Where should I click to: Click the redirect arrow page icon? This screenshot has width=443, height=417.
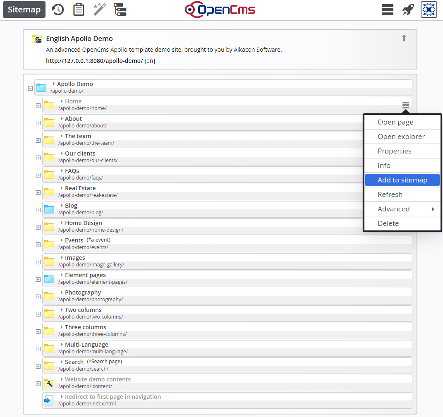[48, 400]
